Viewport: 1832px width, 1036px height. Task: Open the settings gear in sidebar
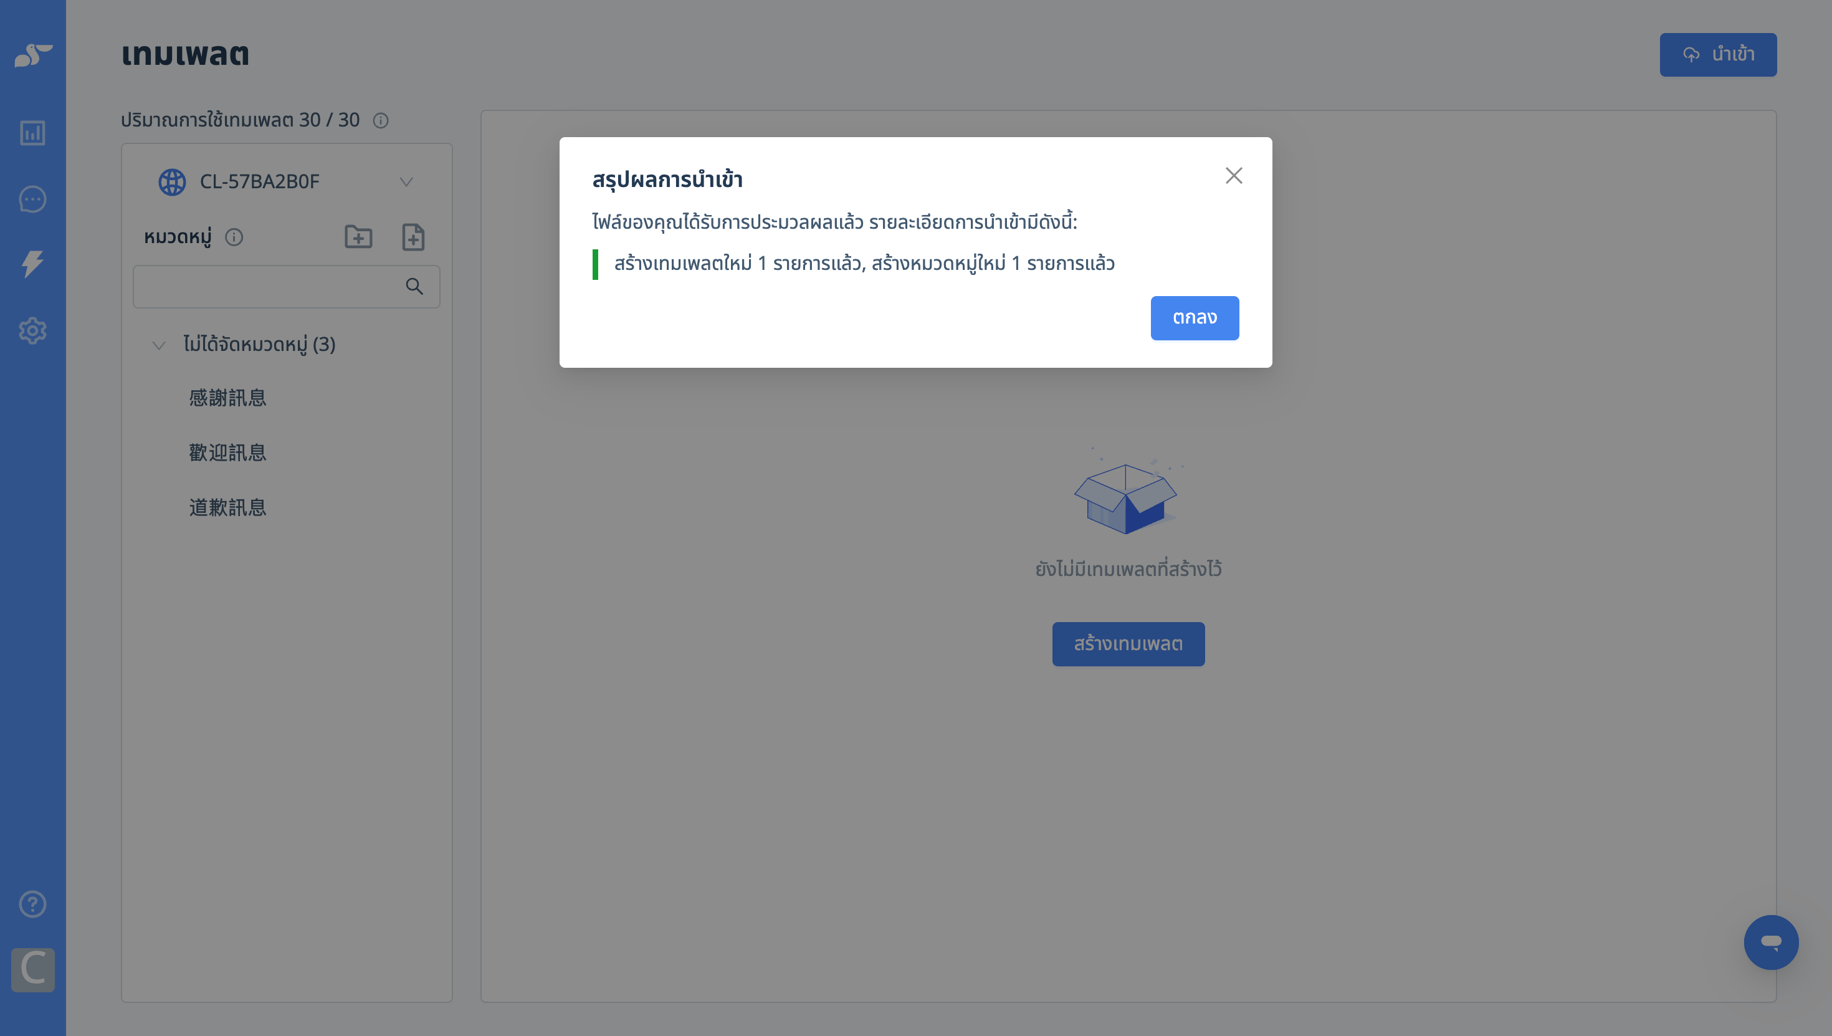click(32, 330)
